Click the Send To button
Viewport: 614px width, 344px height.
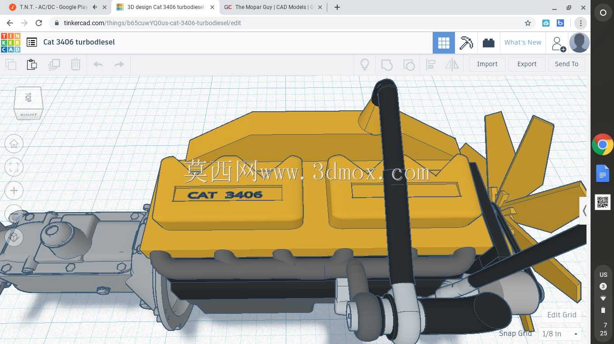click(567, 64)
